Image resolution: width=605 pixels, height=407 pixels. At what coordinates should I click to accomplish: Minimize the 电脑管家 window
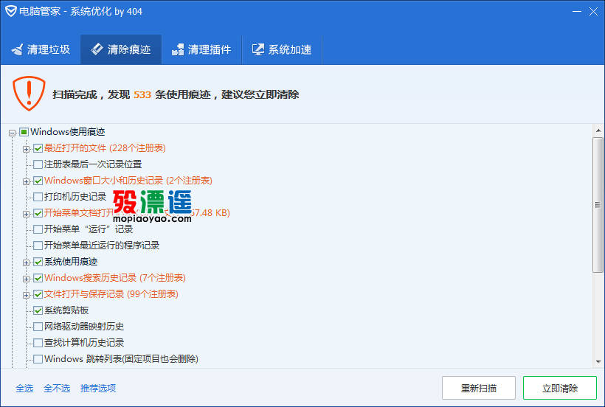coord(577,12)
